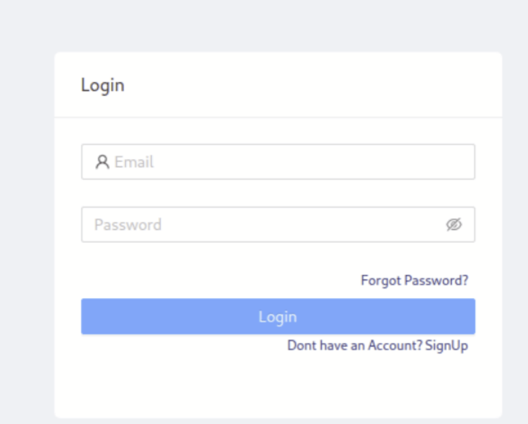The image size is (528, 424).
Task: Select the Forgot Password? hyperlink
Action: point(415,279)
